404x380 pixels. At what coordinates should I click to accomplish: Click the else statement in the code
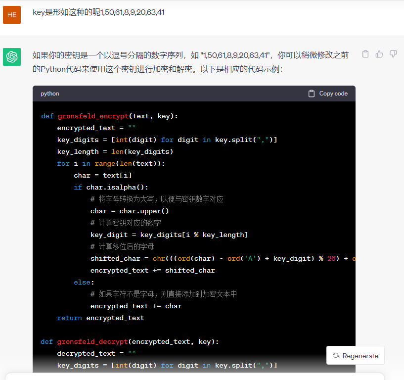pyautogui.click(x=84, y=282)
